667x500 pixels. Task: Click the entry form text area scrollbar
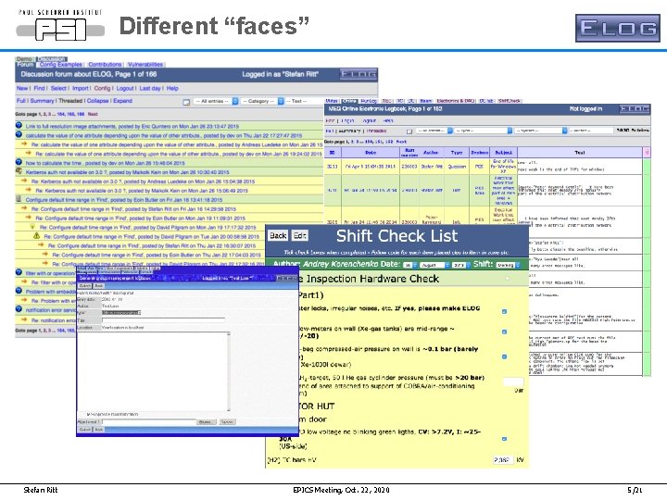click(229, 371)
